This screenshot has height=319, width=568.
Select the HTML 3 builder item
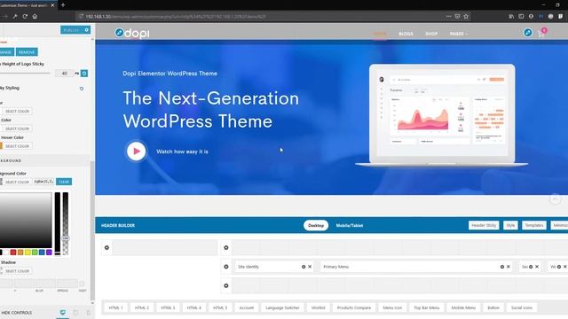pyautogui.click(x=168, y=307)
